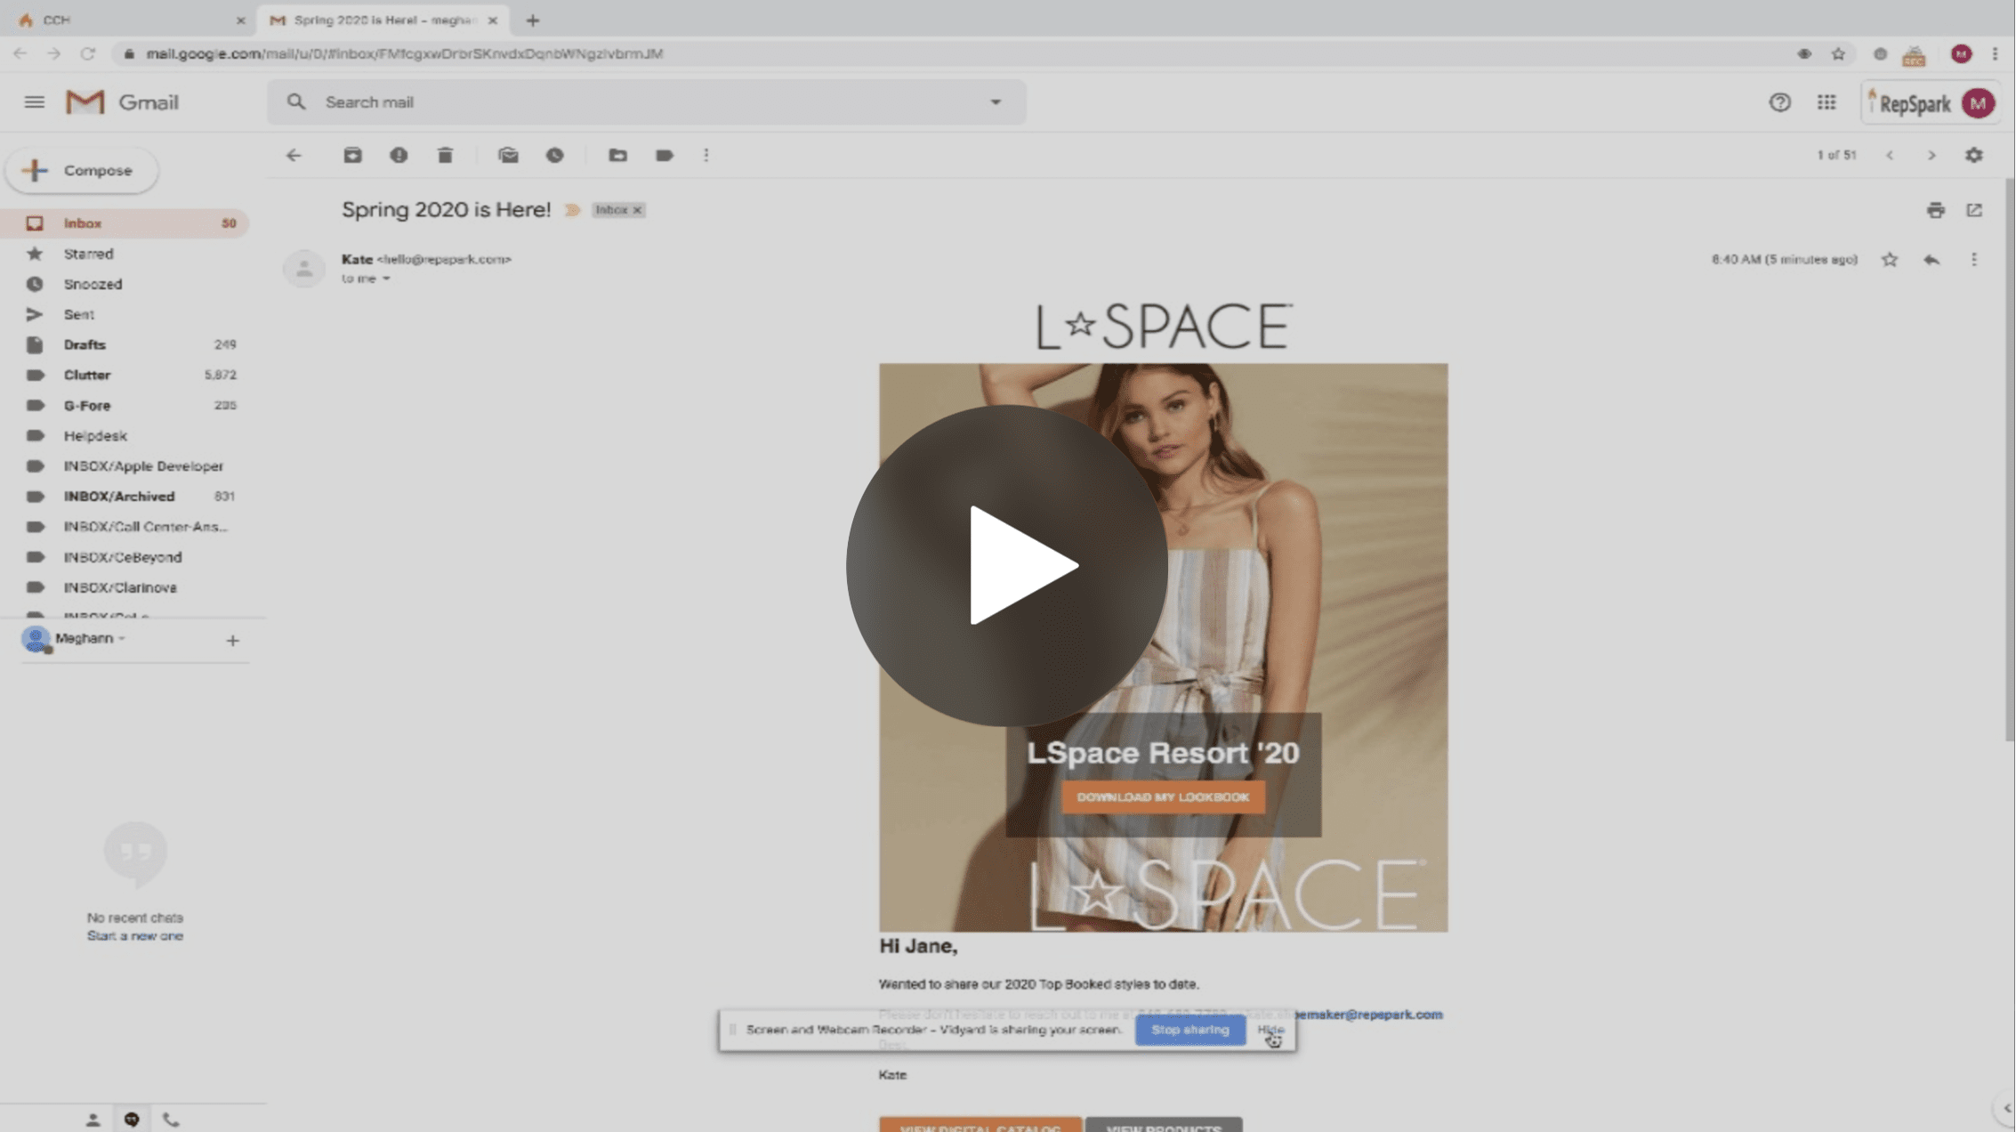
Task: Compose a new email
Action: [x=82, y=170]
